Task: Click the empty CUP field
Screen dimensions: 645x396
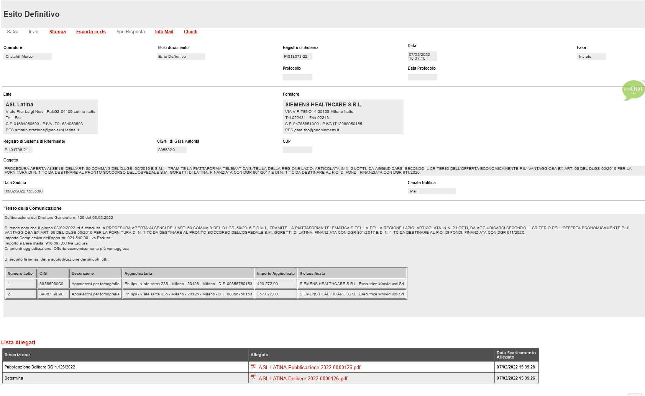Action: point(297,150)
